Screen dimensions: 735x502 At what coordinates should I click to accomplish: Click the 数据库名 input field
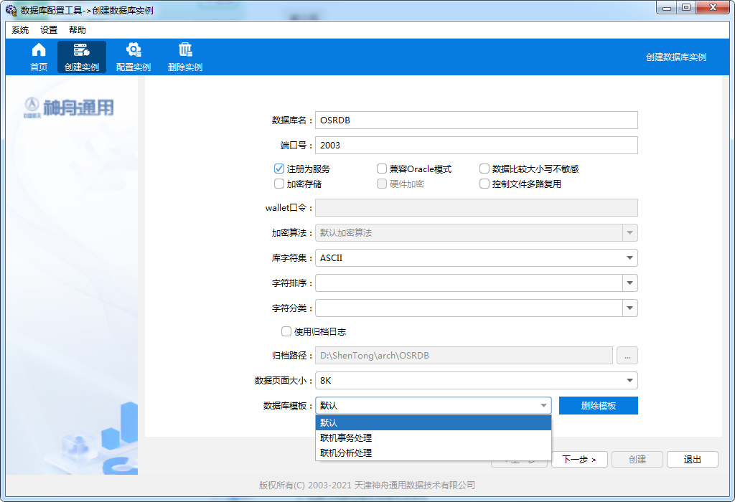pos(476,120)
